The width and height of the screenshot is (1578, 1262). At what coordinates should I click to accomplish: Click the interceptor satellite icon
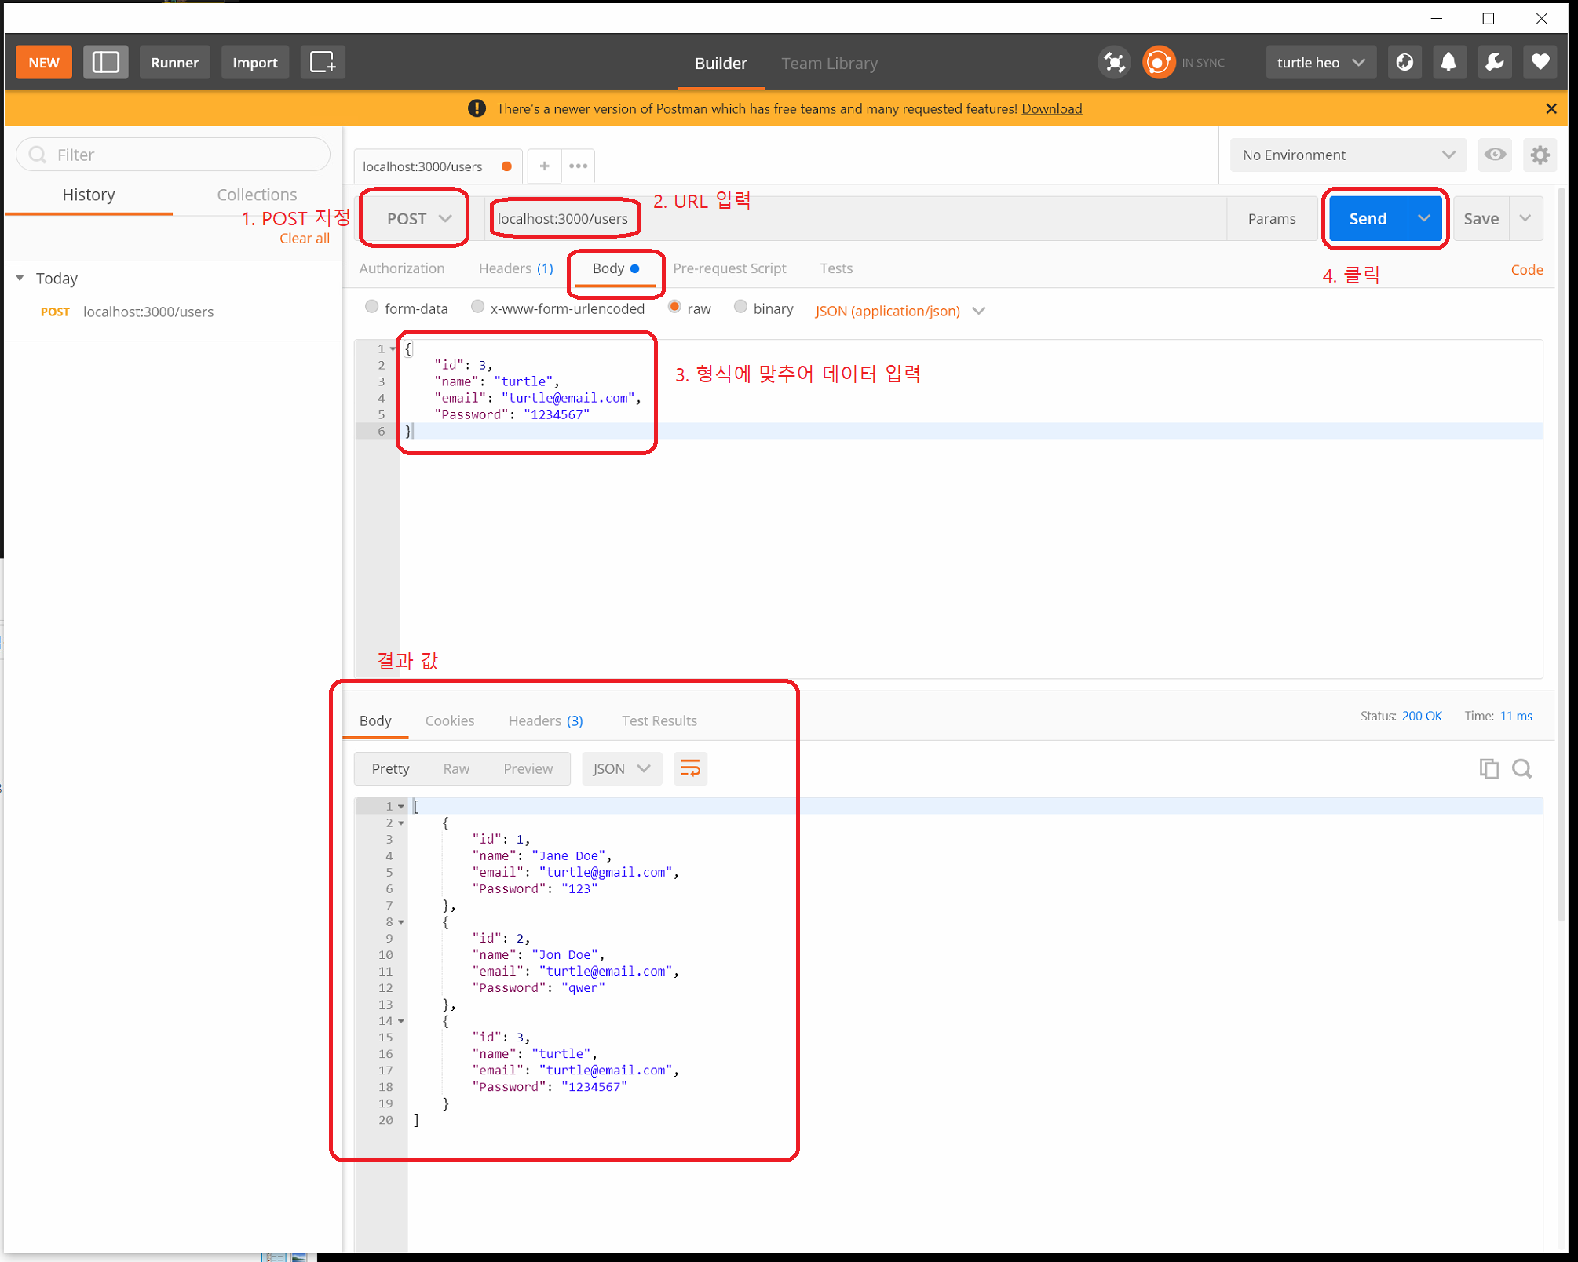[x=1114, y=63]
